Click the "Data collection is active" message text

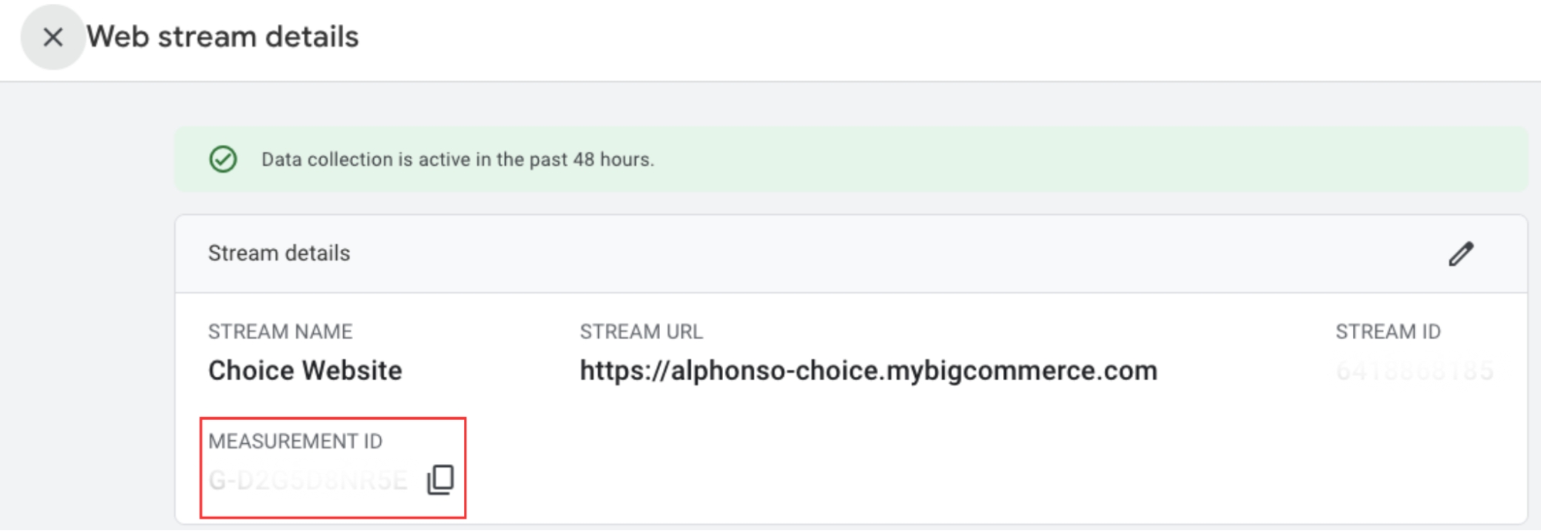[x=457, y=160]
